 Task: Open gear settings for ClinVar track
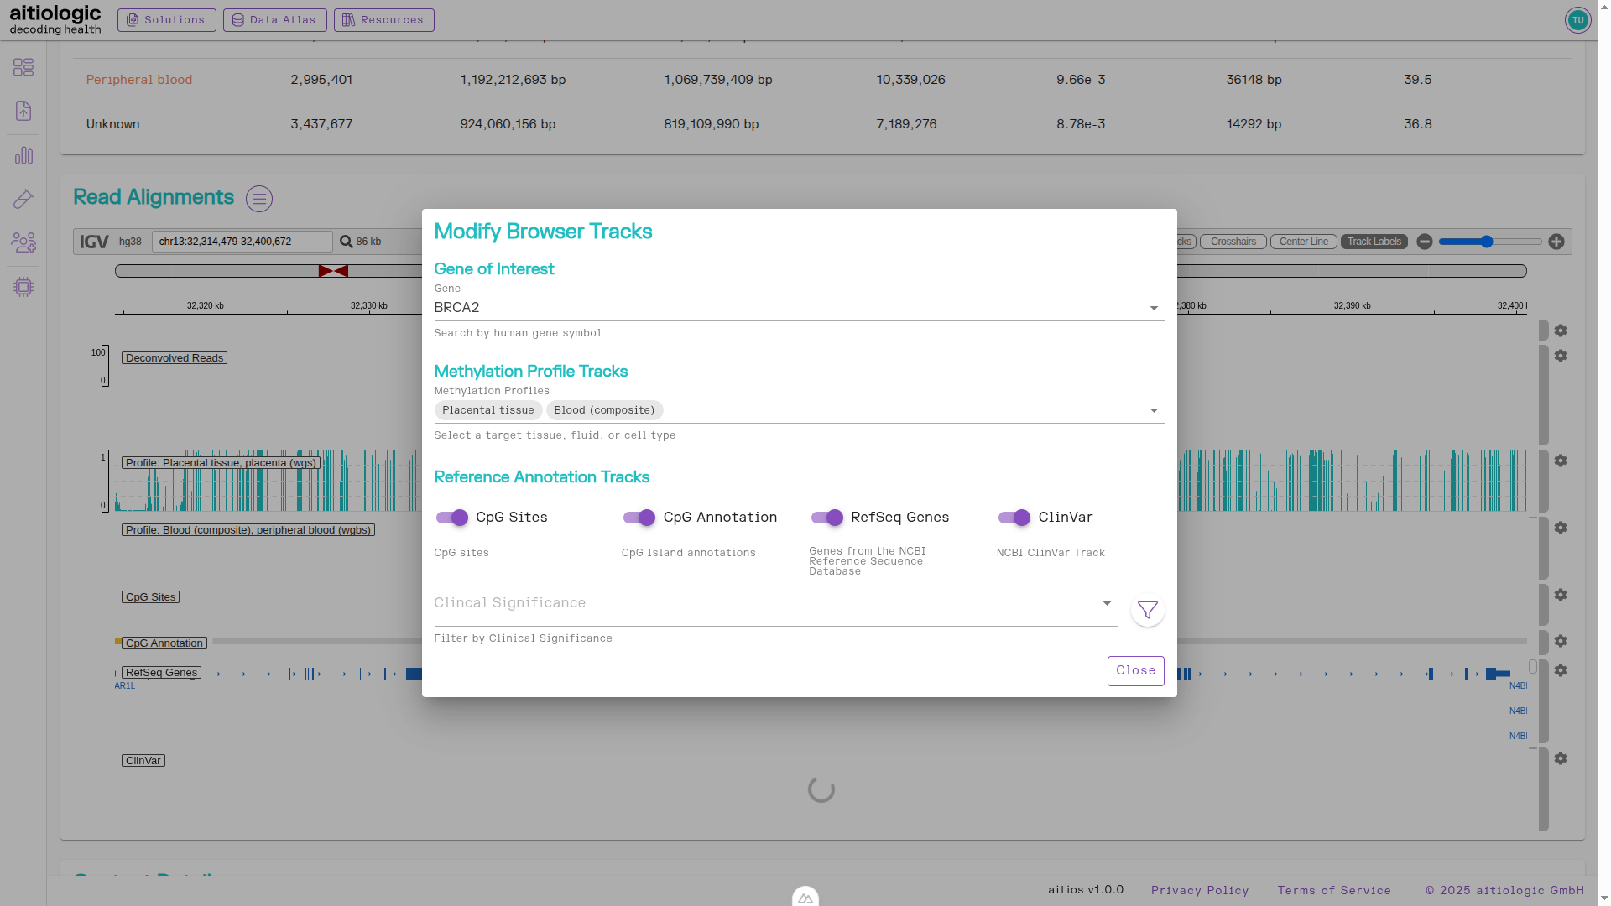coord(1560,758)
